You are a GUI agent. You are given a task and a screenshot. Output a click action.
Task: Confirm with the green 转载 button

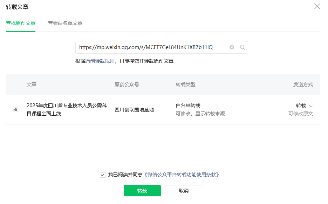[x=142, y=191]
